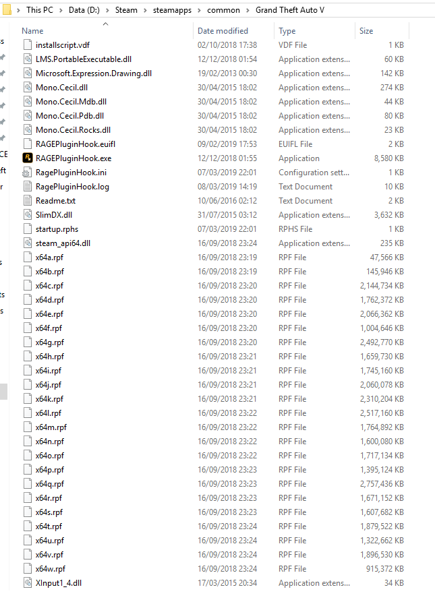Select the x64h.rpf file name
The height and width of the screenshot is (604, 435).
coord(50,357)
